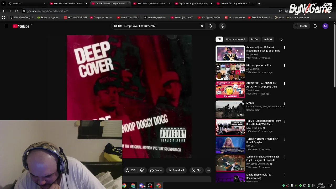This screenshot has width=336, height=189.
Task: Select the Dr. Dre filter chip
Action: click(x=255, y=39)
